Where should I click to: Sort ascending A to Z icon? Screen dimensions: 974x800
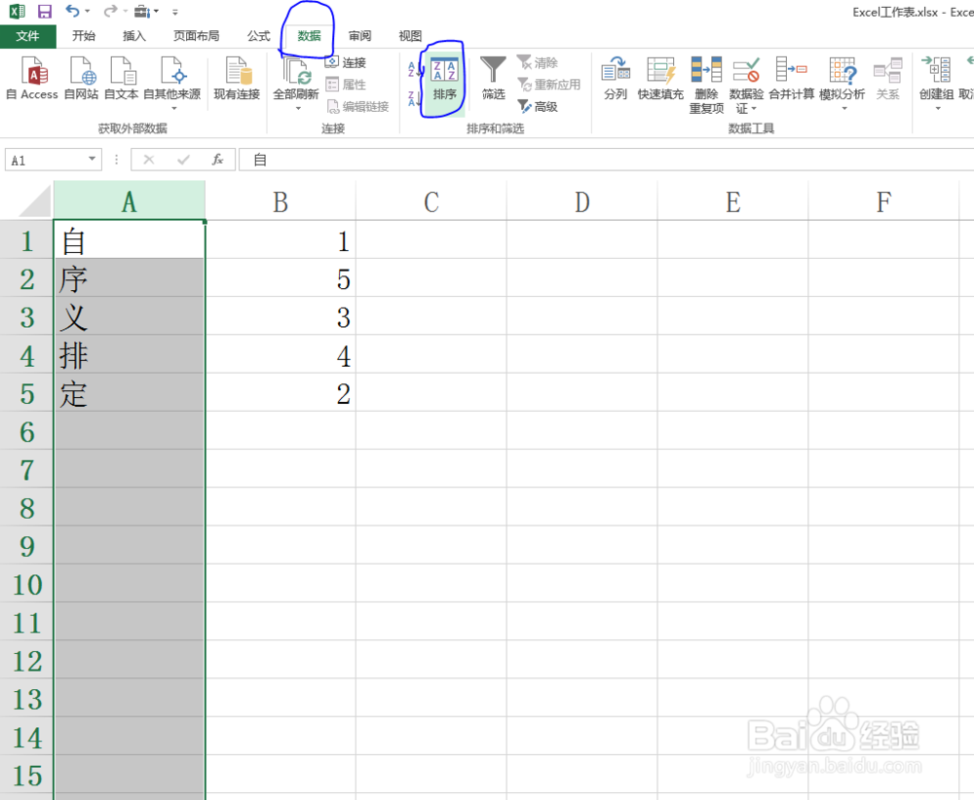point(413,69)
